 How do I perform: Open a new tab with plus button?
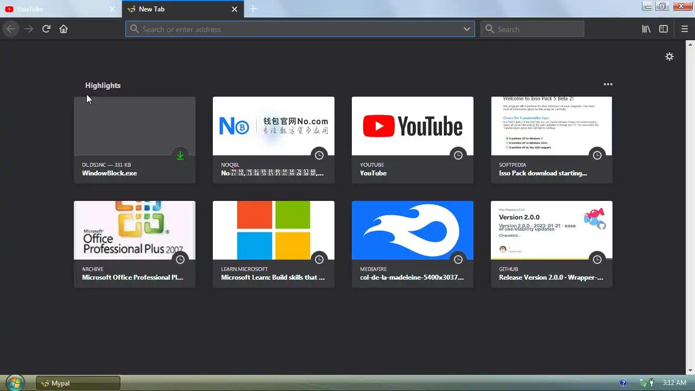coord(253,9)
